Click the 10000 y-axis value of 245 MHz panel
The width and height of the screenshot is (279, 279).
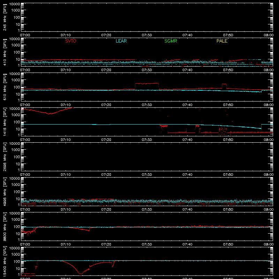coord(15,4)
